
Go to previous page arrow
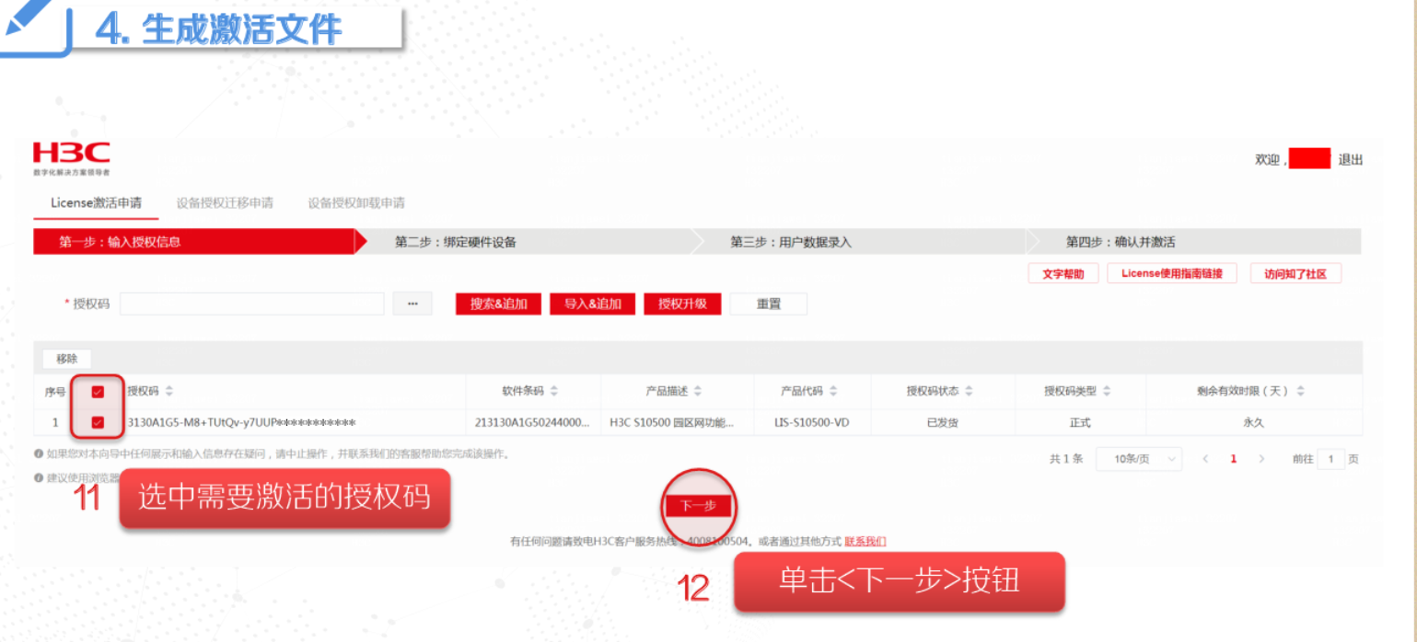(1205, 459)
